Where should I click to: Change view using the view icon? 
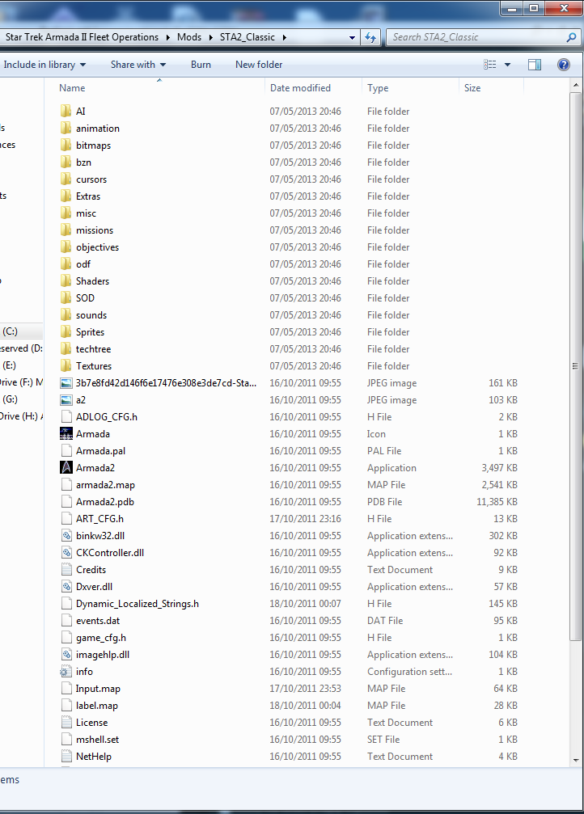tap(489, 65)
